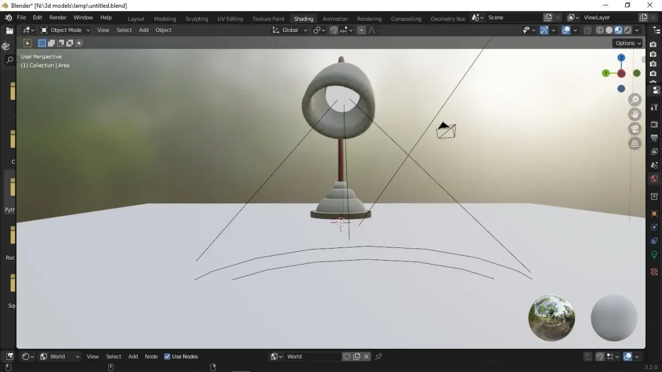Screen dimensions: 662x372
Task: Open object visibility and selectability dropdown
Action: [x=528, y=30]
